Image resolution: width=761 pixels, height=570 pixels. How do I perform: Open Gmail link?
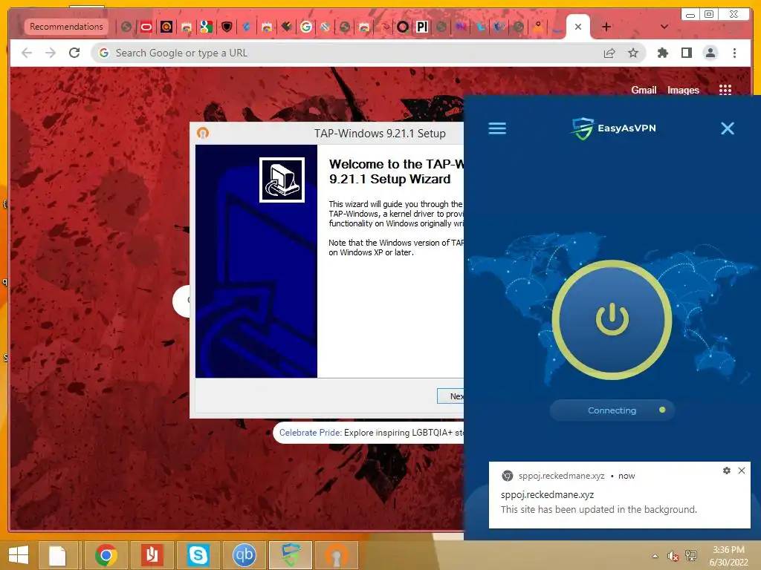[x=644, y=90]
